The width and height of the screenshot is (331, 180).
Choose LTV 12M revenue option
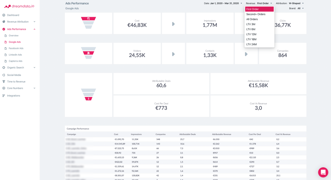(x=251, y=34)
